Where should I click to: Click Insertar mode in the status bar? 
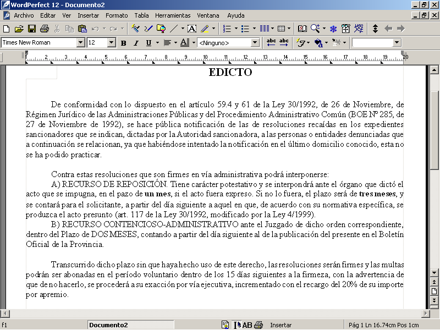click(281, 324)
